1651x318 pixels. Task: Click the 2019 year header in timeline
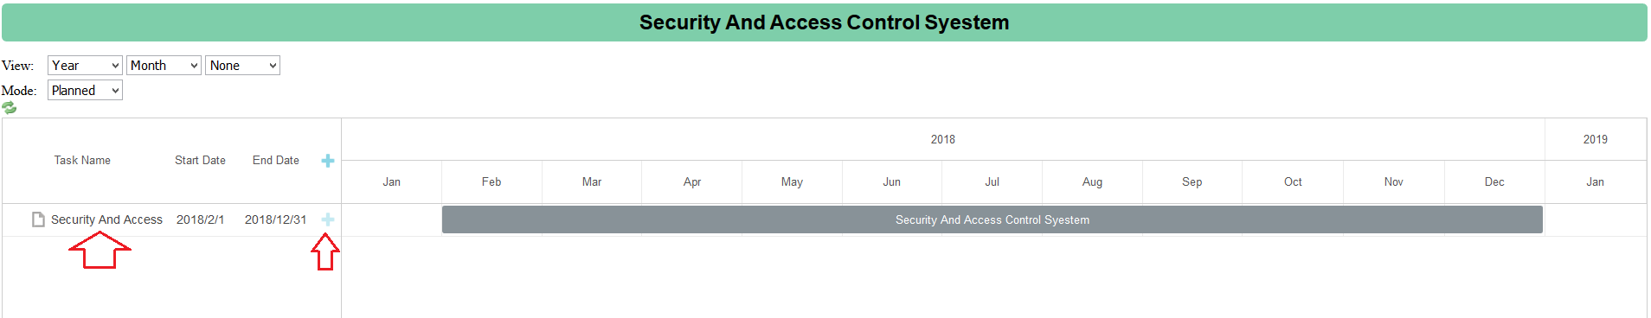(x=1596, y=139)
